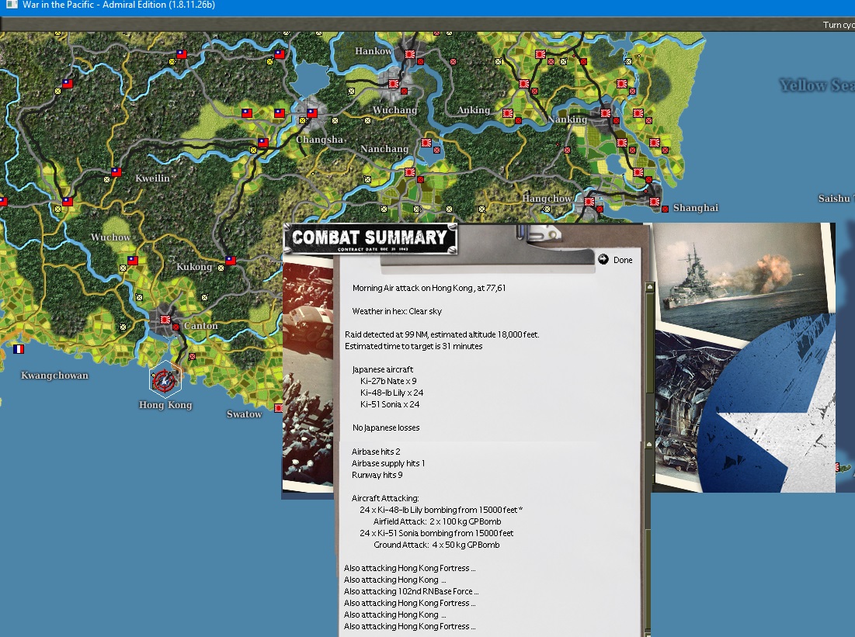This screenshot has width=855, height=637.
Task: Click the scrollbar up arrow in Combat Summary
Action: pyautogui.click(x=649, y=286)
